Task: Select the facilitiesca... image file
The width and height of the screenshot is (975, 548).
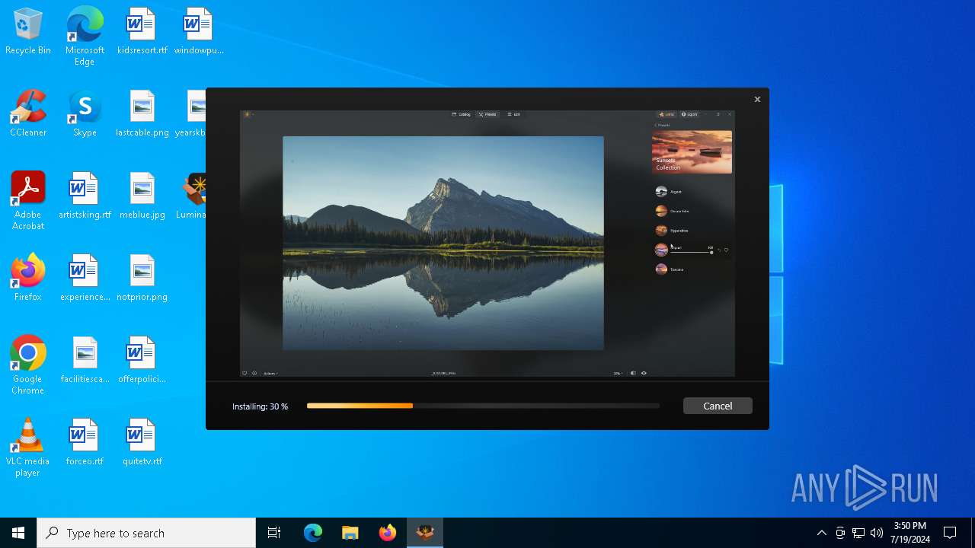Action: [x=85, y=361]
